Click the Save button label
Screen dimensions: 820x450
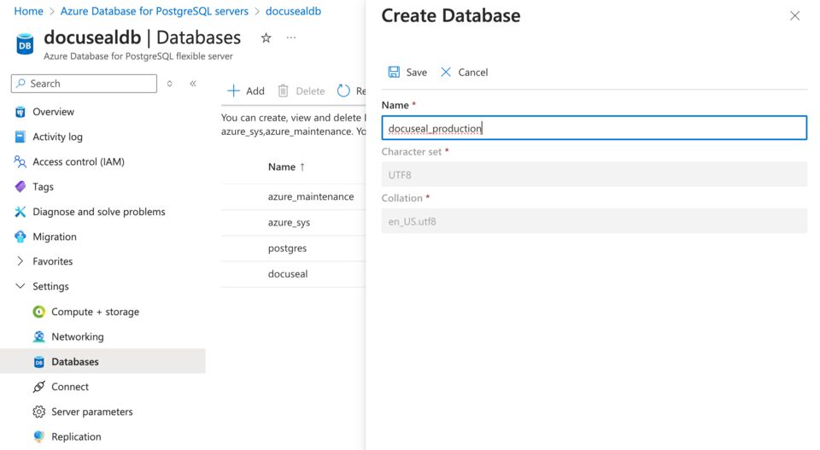click(x=417, y=73)
